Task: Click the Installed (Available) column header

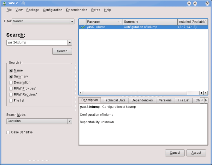Action: click(193, 22)
